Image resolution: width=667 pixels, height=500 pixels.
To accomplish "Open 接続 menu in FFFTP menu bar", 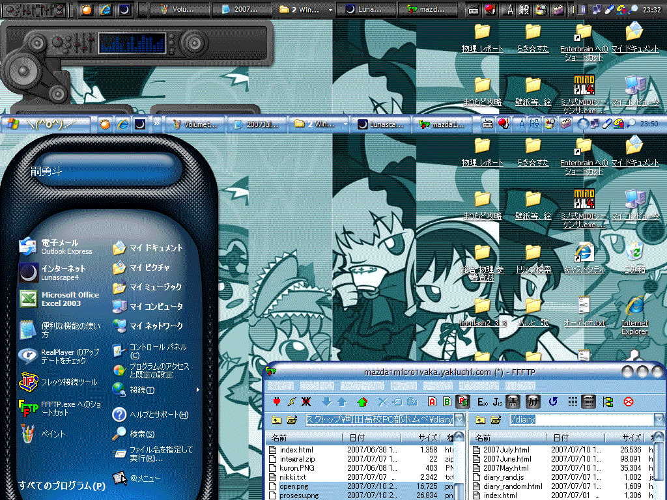I will (x=280, y=386).
